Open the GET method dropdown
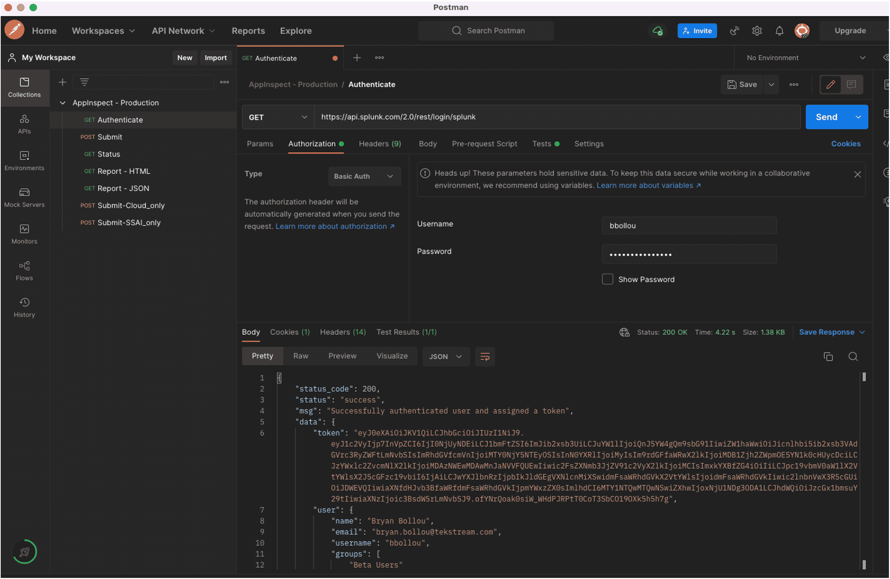Image resolution: width=890 pixels, height=579 pixels. (277, 117)
